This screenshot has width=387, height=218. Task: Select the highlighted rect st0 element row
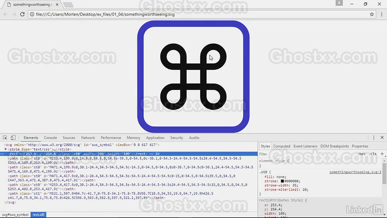[x=128, y=154]
